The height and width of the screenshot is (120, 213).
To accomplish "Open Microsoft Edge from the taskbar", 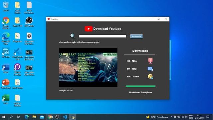I will [x=27, y=117].
